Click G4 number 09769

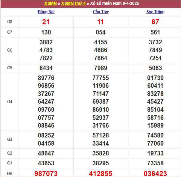(x=46, y=110)
